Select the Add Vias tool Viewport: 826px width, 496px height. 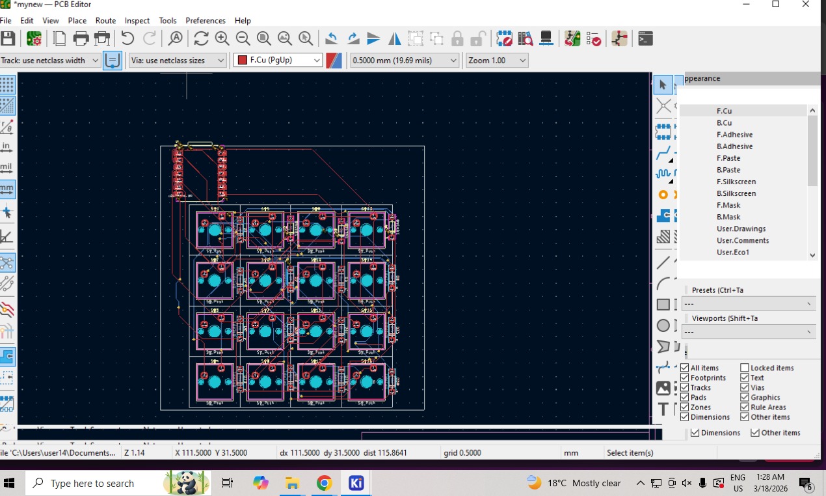(663, 195)
